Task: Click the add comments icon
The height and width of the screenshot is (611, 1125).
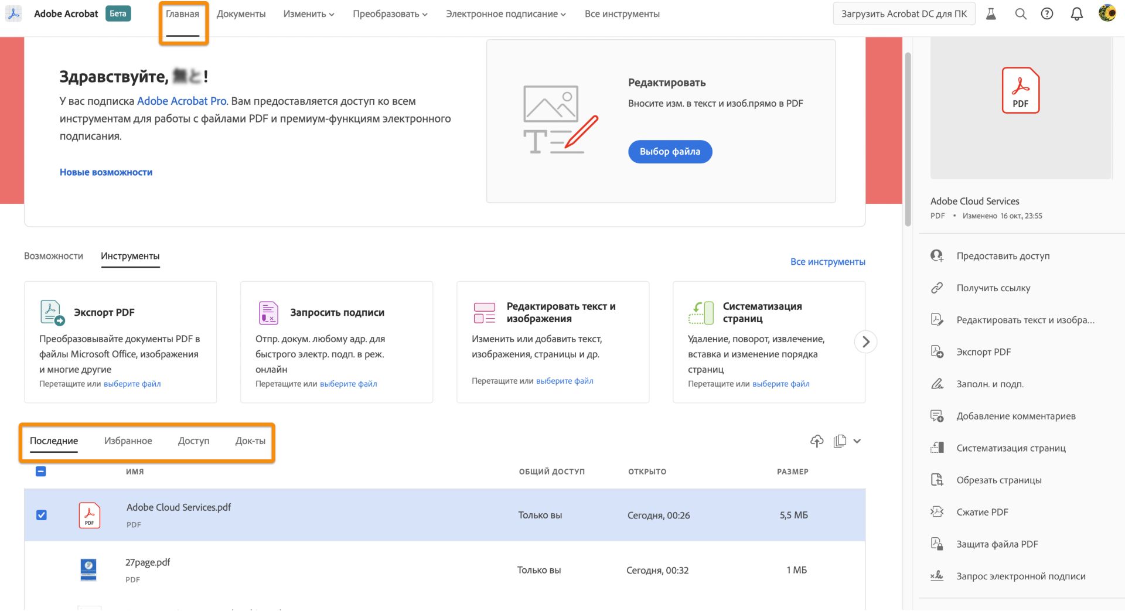Action: coord(937,417)
